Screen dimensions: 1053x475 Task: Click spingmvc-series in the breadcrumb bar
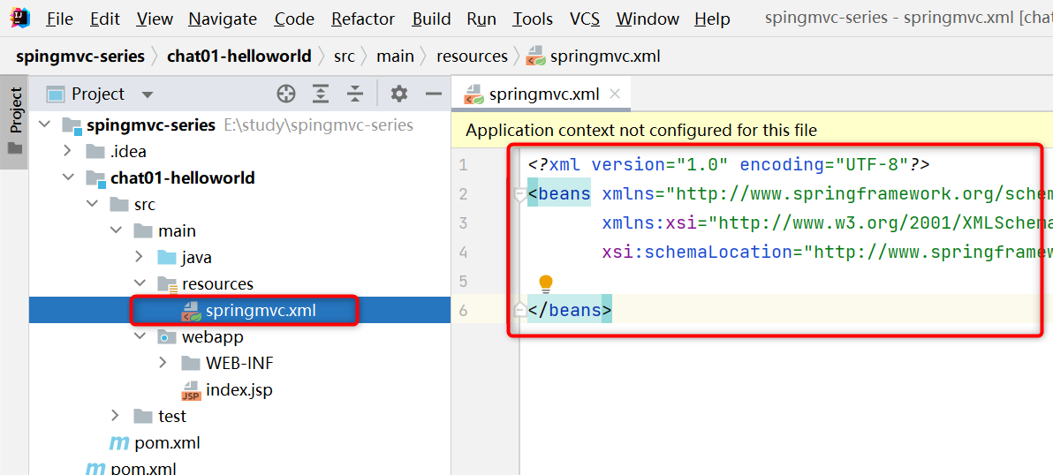(x=80, y=57)
